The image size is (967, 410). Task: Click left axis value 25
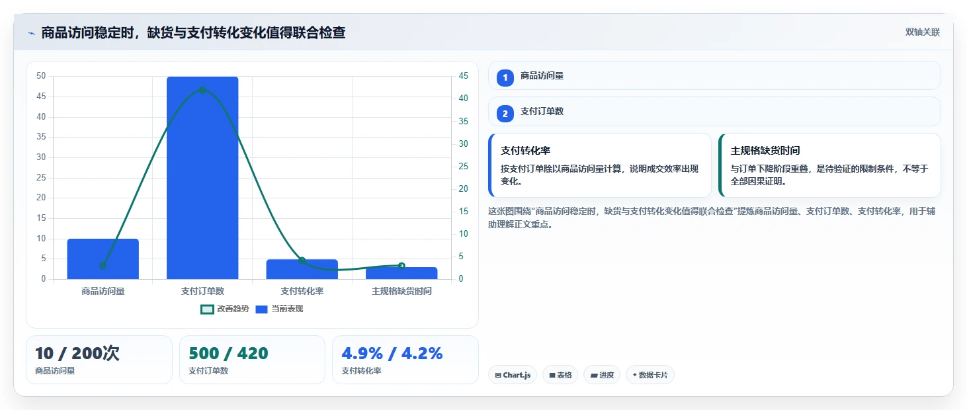coord(41,178)
